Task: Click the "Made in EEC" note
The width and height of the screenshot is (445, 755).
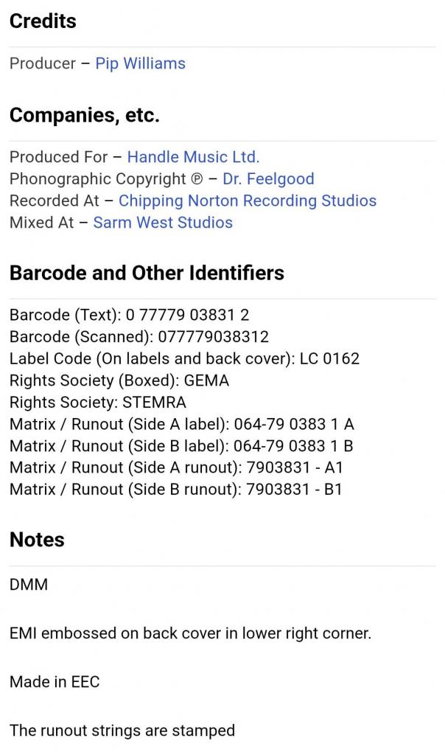Action: pyautogui.click(x=55, y=682)
